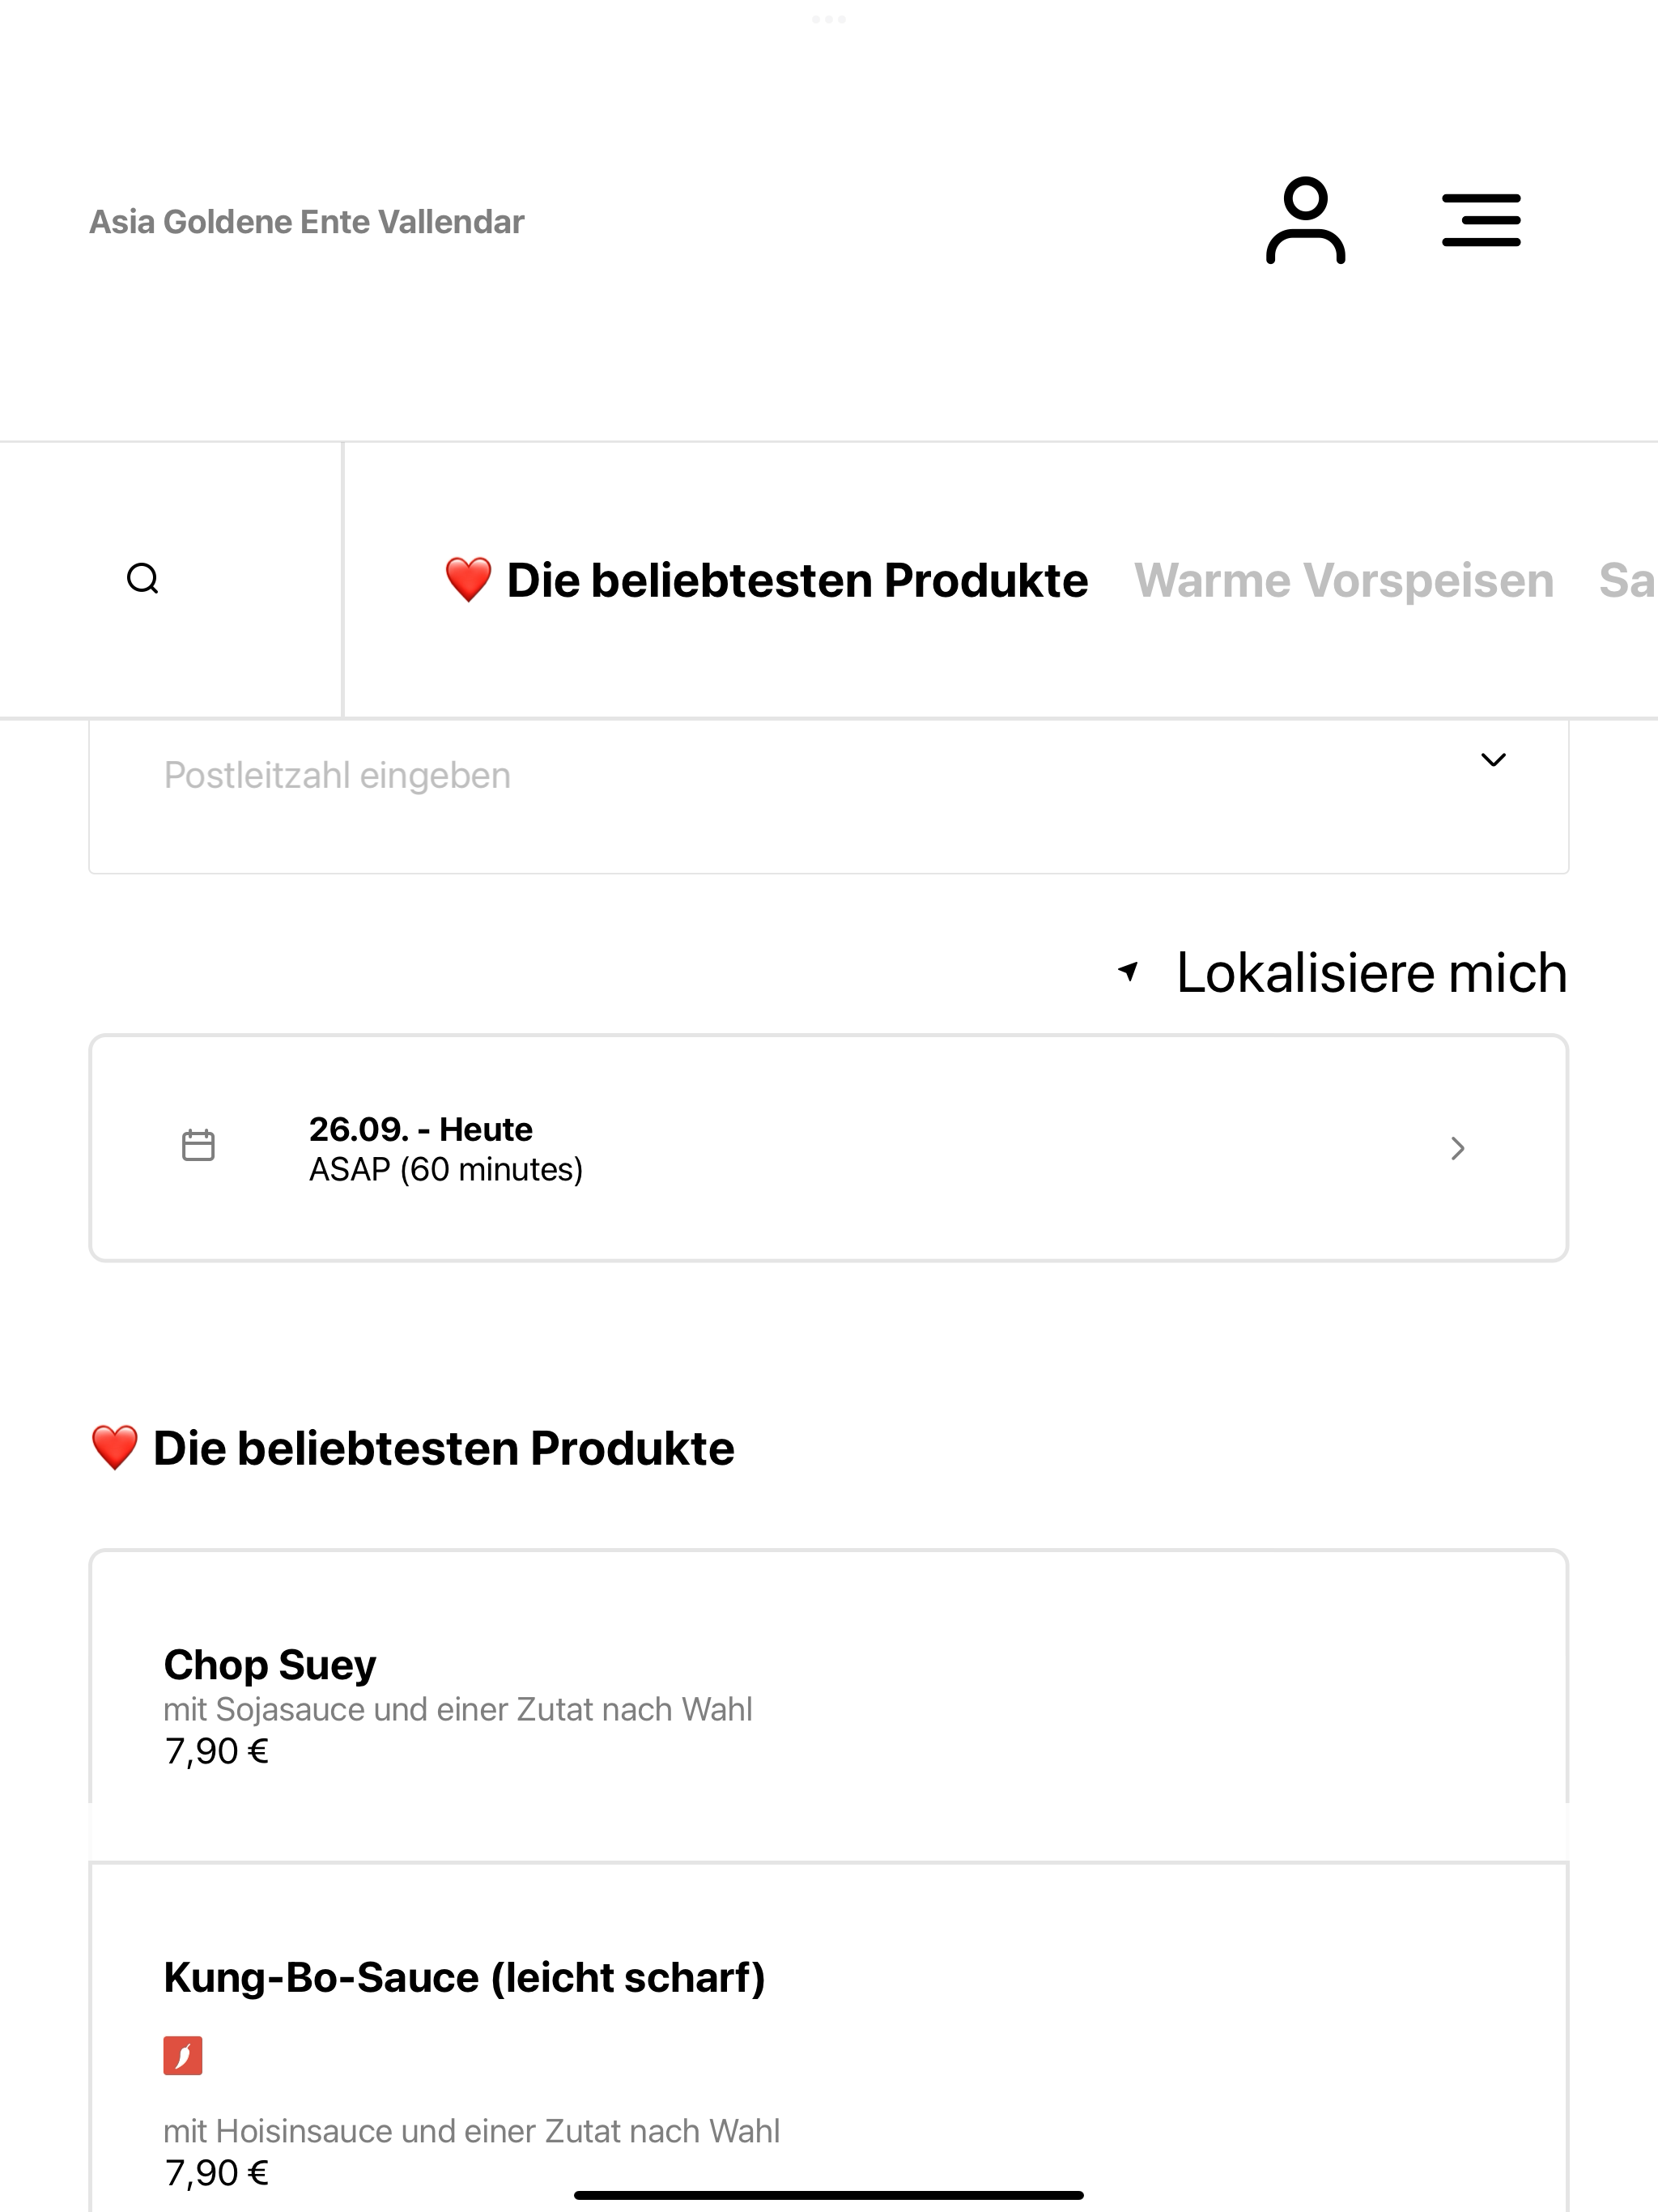Viewport: 1658px width, 2212px height.
Task: Tap the three-dot handle at top
Action: click(829, 19)
